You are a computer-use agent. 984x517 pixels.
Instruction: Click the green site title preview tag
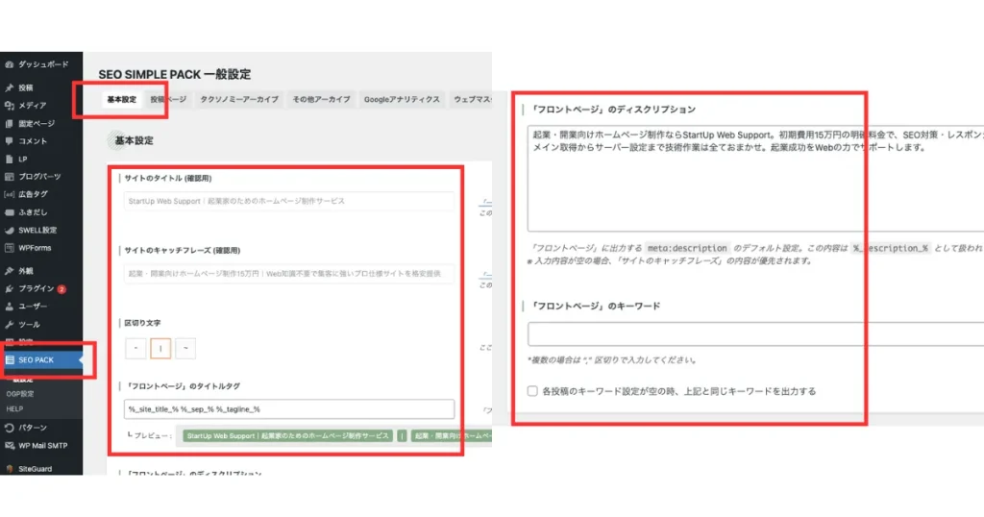click(x=288, y=436)
